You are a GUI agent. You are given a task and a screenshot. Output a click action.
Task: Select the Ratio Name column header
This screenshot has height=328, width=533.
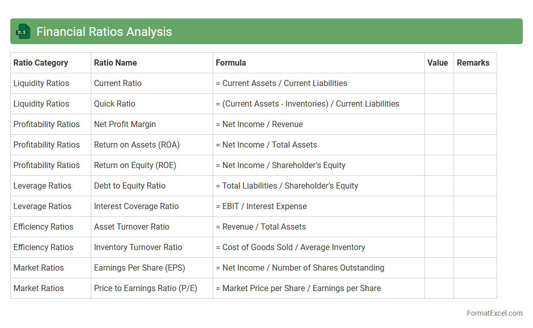115,63
